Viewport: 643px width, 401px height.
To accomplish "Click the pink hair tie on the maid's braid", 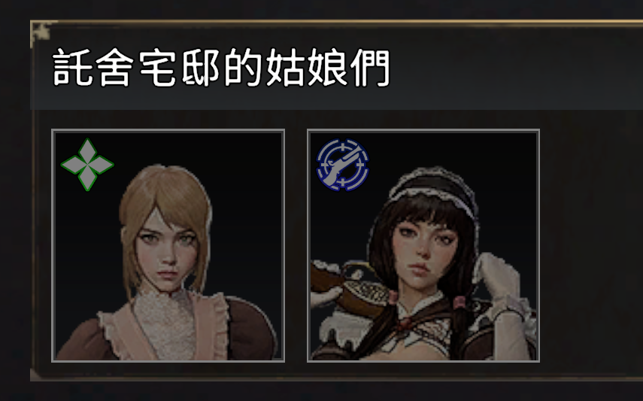I will pyautogui.click(x=460, y=303).
